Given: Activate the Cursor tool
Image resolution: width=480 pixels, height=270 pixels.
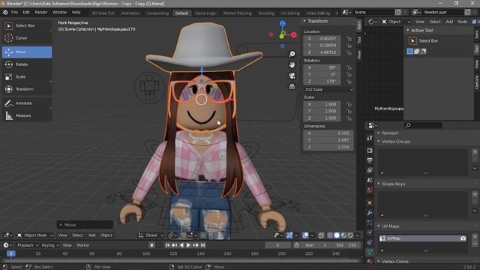Looking at the screenshot, I should click(27, 38).
